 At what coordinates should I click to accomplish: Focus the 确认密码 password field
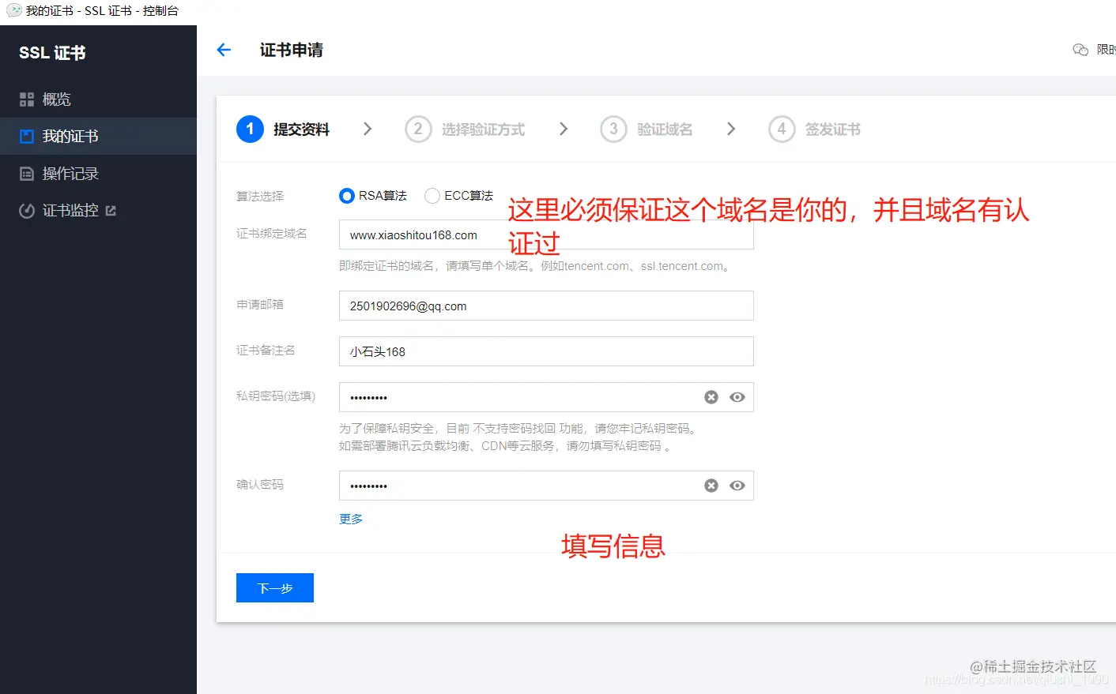546,486
